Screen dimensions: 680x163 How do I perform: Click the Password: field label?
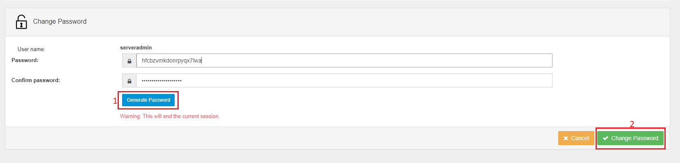pos(25,60)
